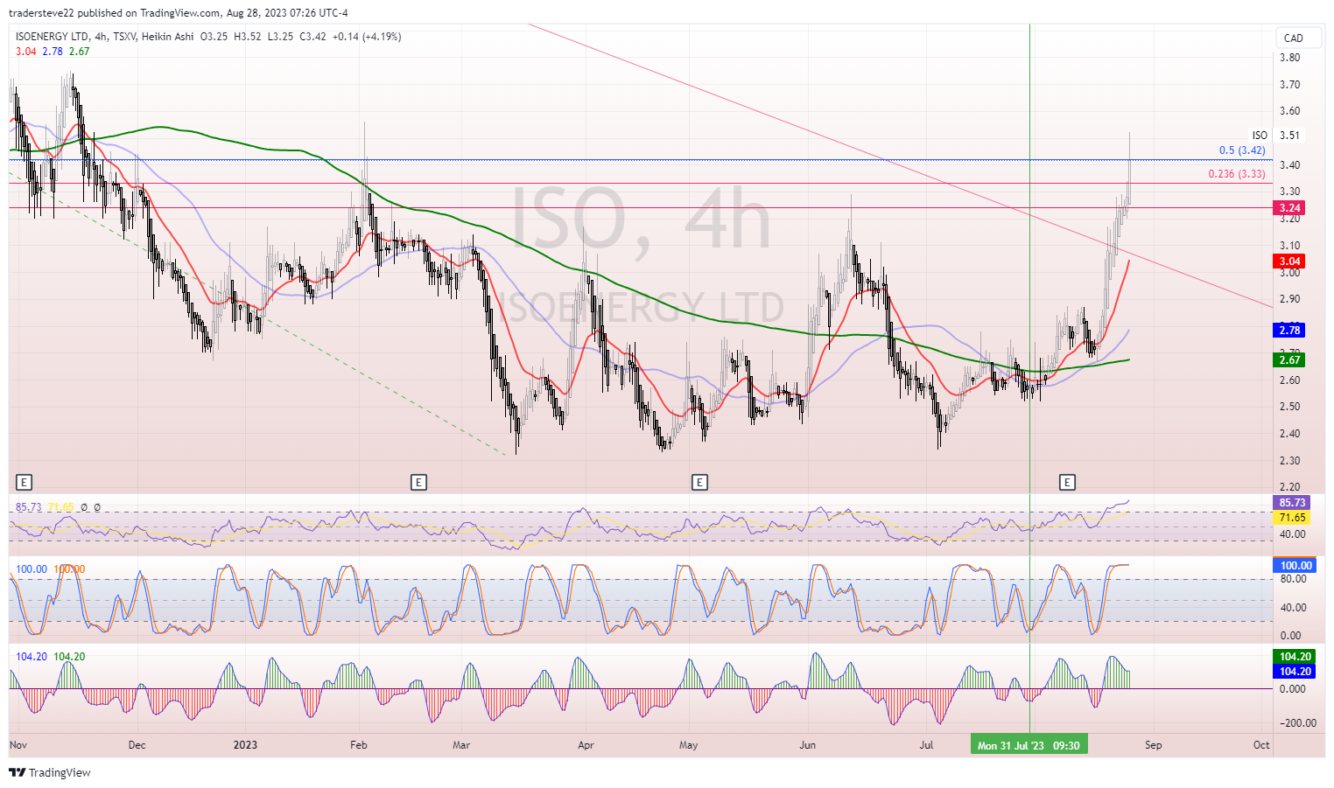Click the ISOENERGY LTD symbol title in the legend
This screenshot has width=1334, height=788.
tap(53, 37)
